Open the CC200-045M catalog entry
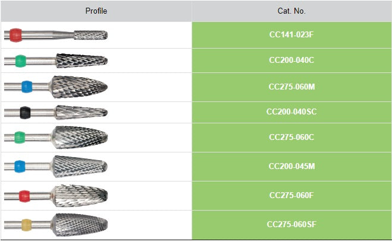Image resolution: width=392 pixels, height=242 pixels. pyautogui.click(x=291, y=166)
